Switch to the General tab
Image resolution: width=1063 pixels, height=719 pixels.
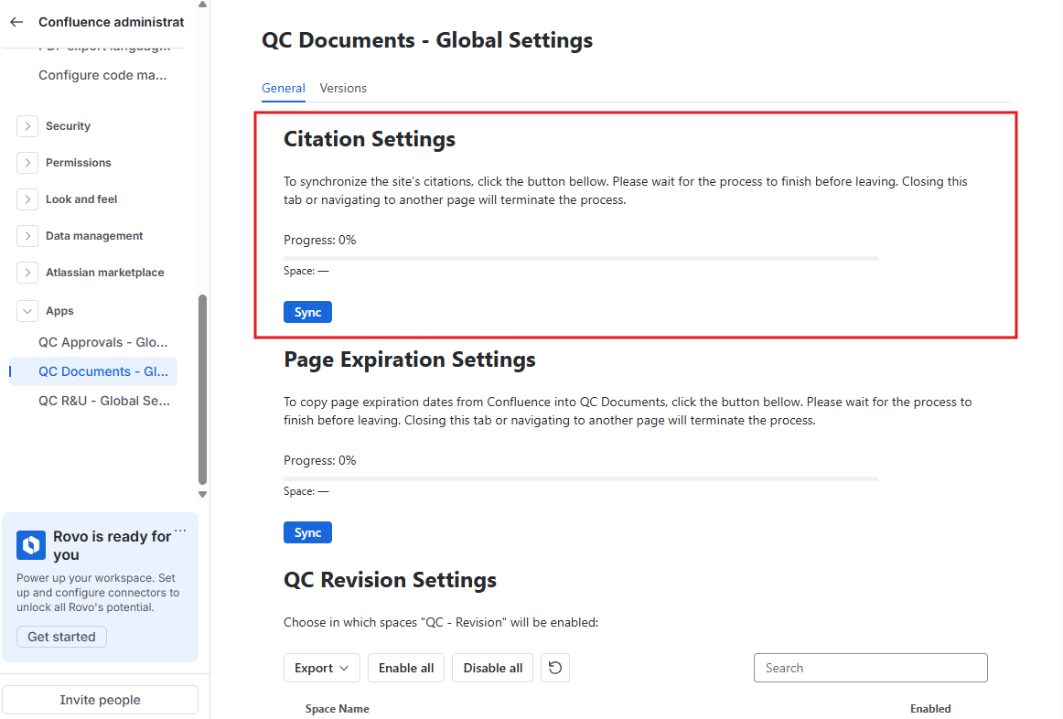(x=284, y=88)
